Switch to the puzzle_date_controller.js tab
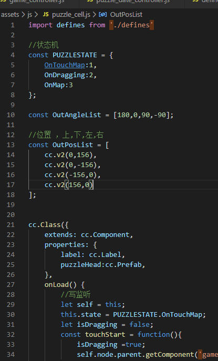Viewport: 218px width, 361px height. point(132,1)
